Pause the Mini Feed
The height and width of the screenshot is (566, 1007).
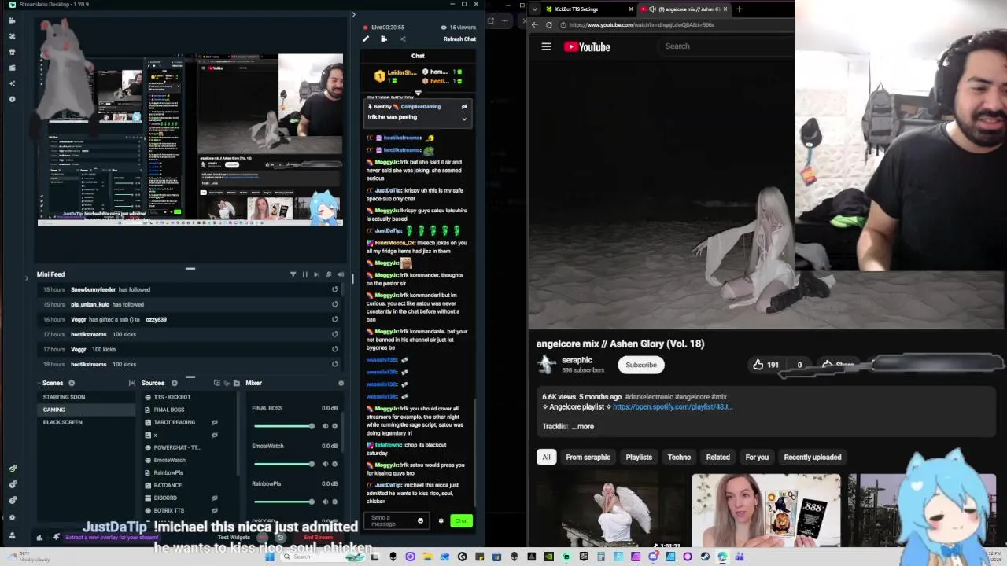click(305, 274)
